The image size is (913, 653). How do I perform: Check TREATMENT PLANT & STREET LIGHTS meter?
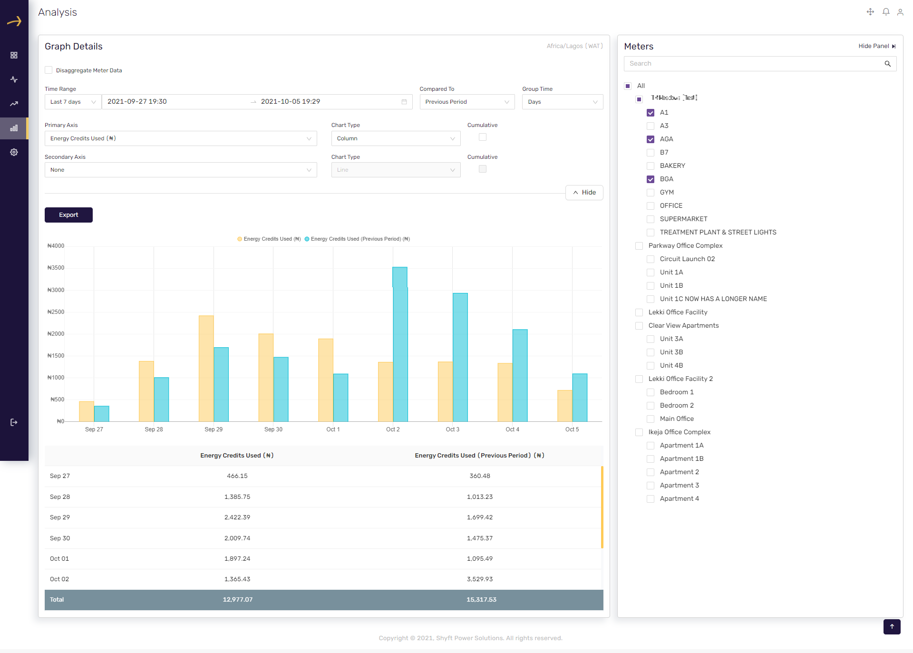(651, 233)
